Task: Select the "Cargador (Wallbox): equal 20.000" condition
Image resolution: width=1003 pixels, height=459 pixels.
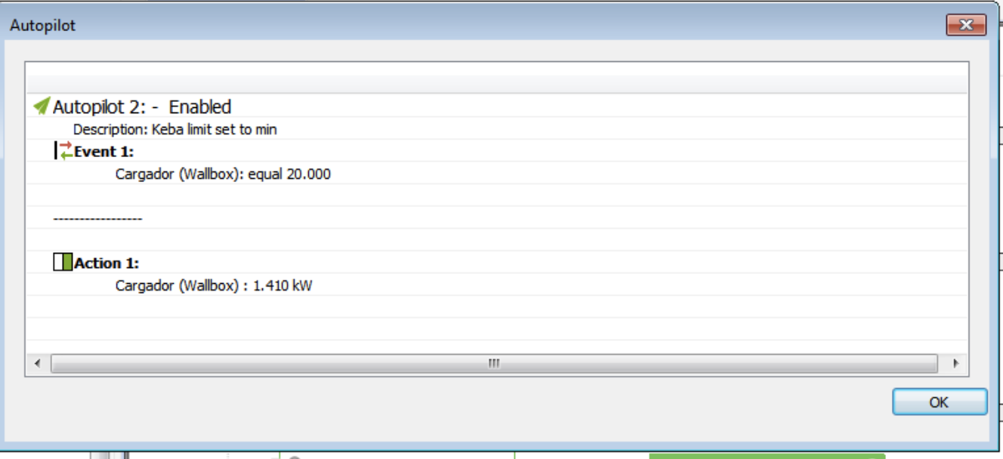Action: (223, 174)
